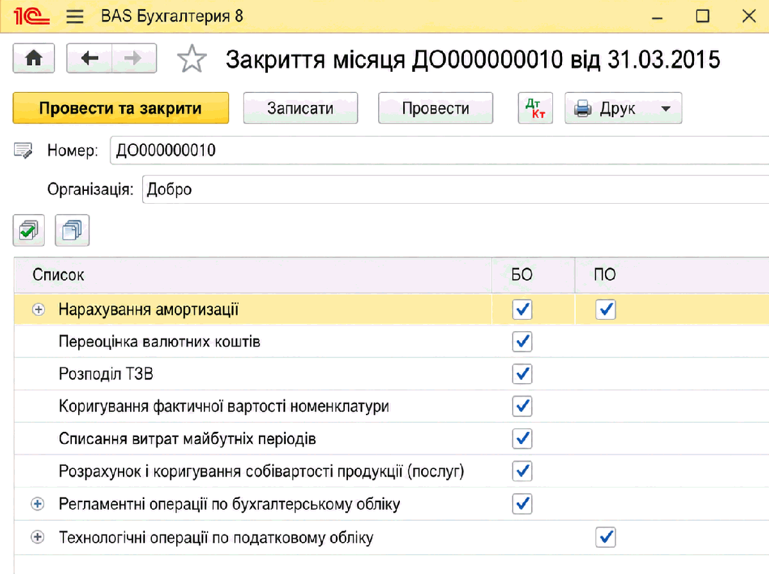
Task: Uncheck all operations in the list
Action: coord(72,230)
